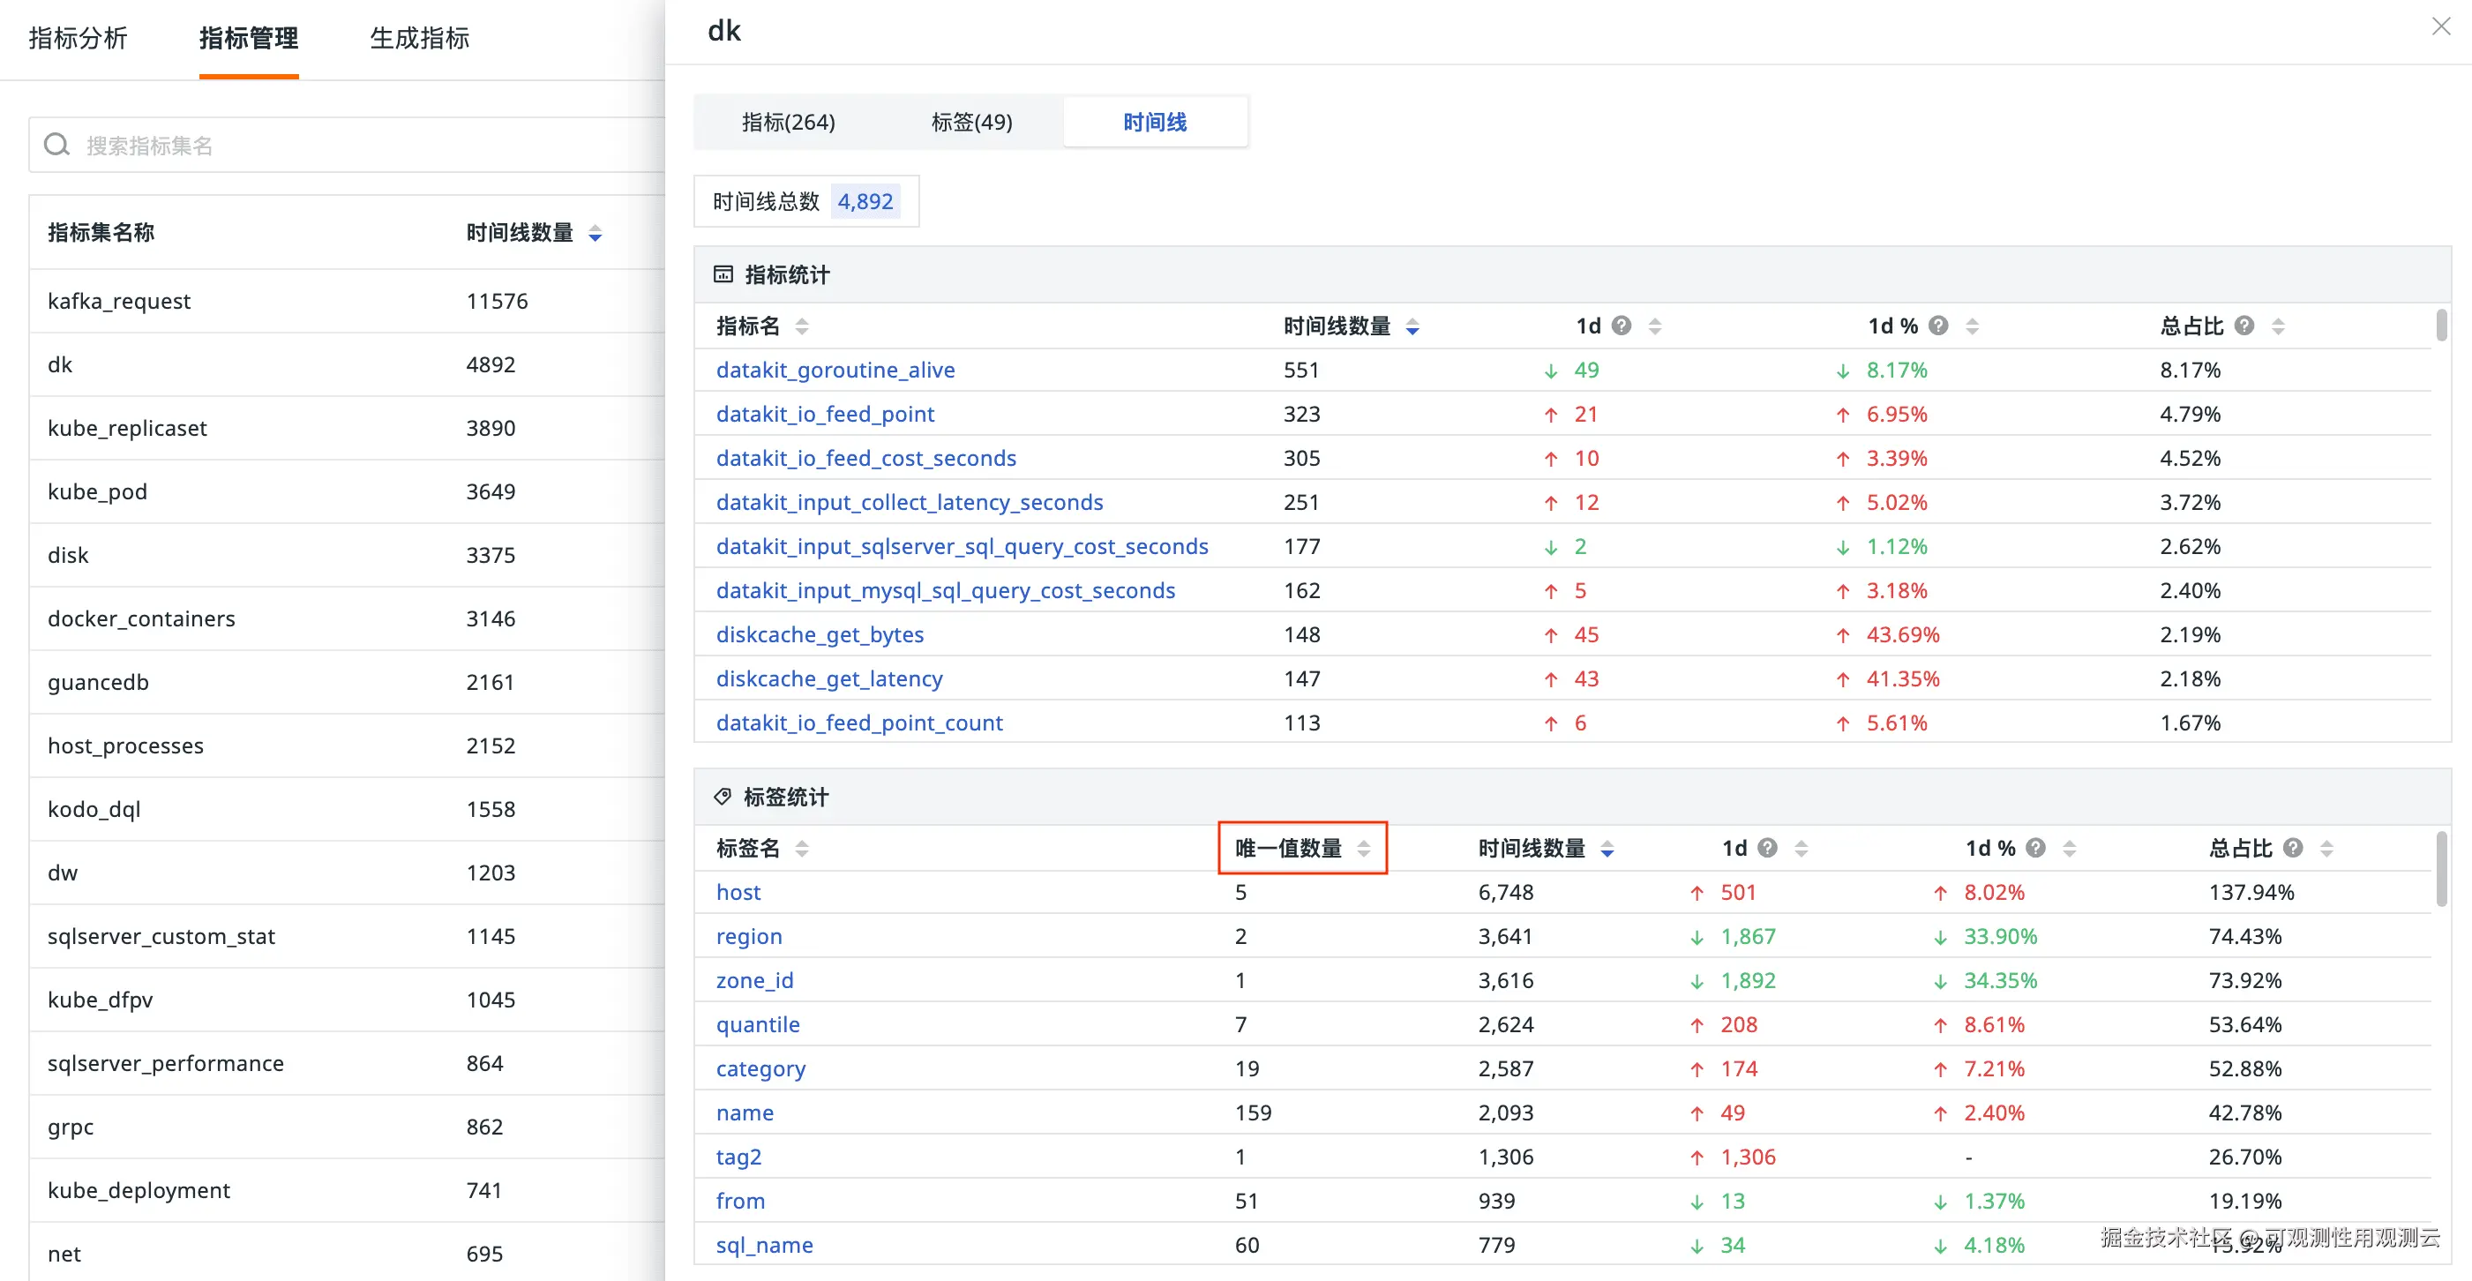Viewport: 2472px width, 1281px height.
Task: Click the 标签统计 tag icon
Action: tap(723, 797)
